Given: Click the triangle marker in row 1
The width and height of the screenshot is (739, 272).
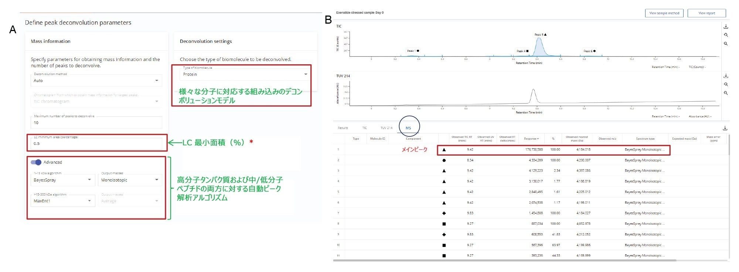Looking at the screenshot, I should [x=444, y=150].
